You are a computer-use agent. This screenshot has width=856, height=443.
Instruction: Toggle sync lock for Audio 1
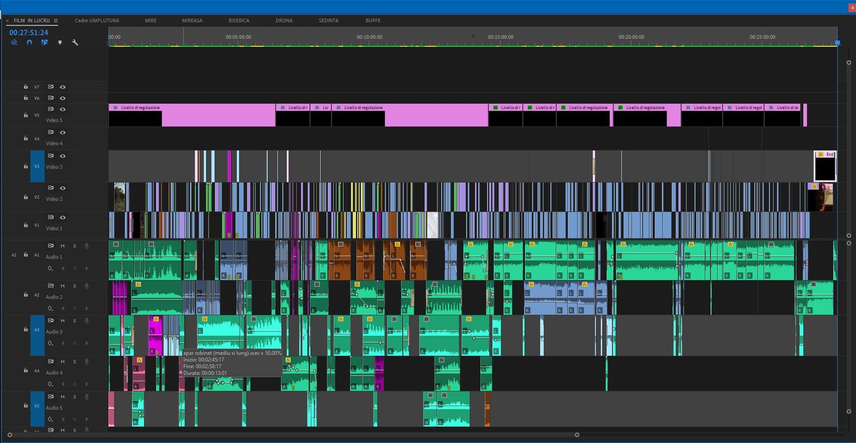pyautogui.click(x=50, y=246)
